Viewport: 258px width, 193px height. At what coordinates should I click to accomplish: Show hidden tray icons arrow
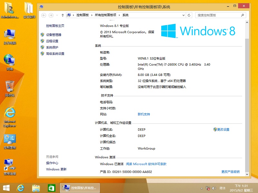tap(202, 188)
